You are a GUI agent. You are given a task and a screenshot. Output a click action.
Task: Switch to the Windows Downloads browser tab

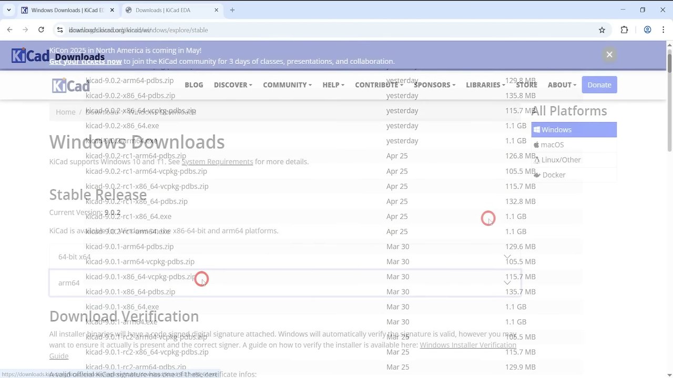67,10
